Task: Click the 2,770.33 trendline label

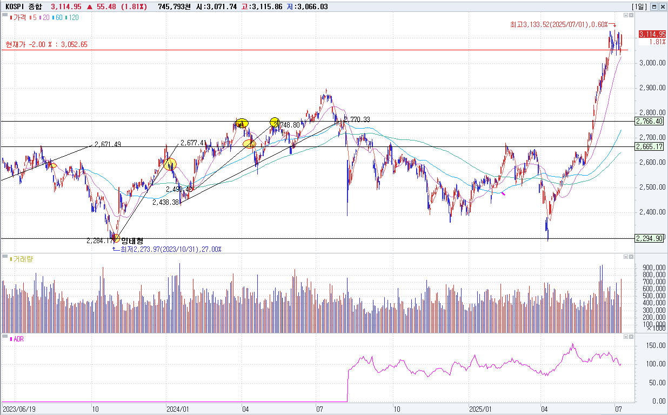Action: [357, 119]
